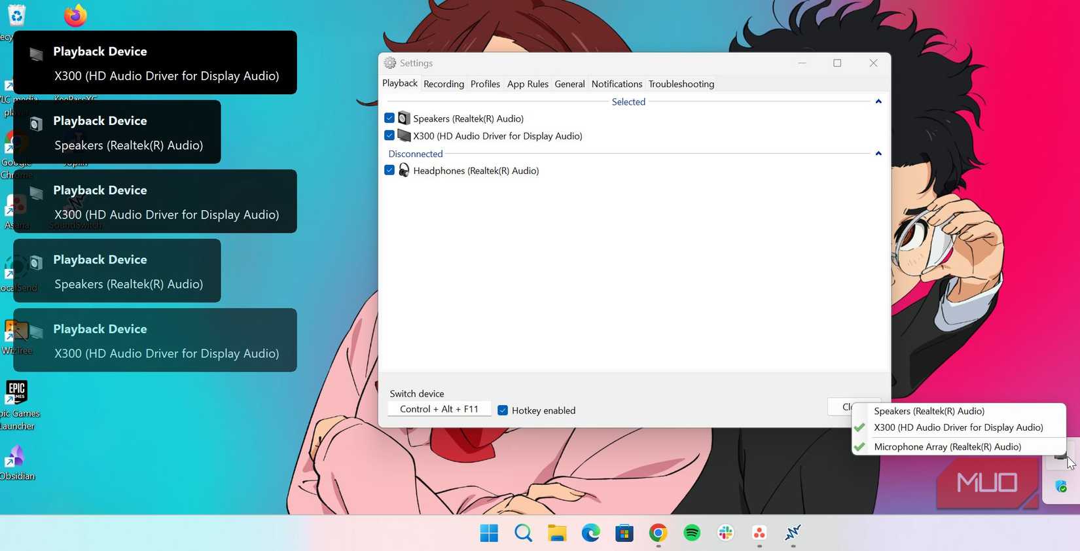Toggle Headphones (Realtek(R) Audio) checkbox
The image size is (1080, 551).
(x=389, y=170)
